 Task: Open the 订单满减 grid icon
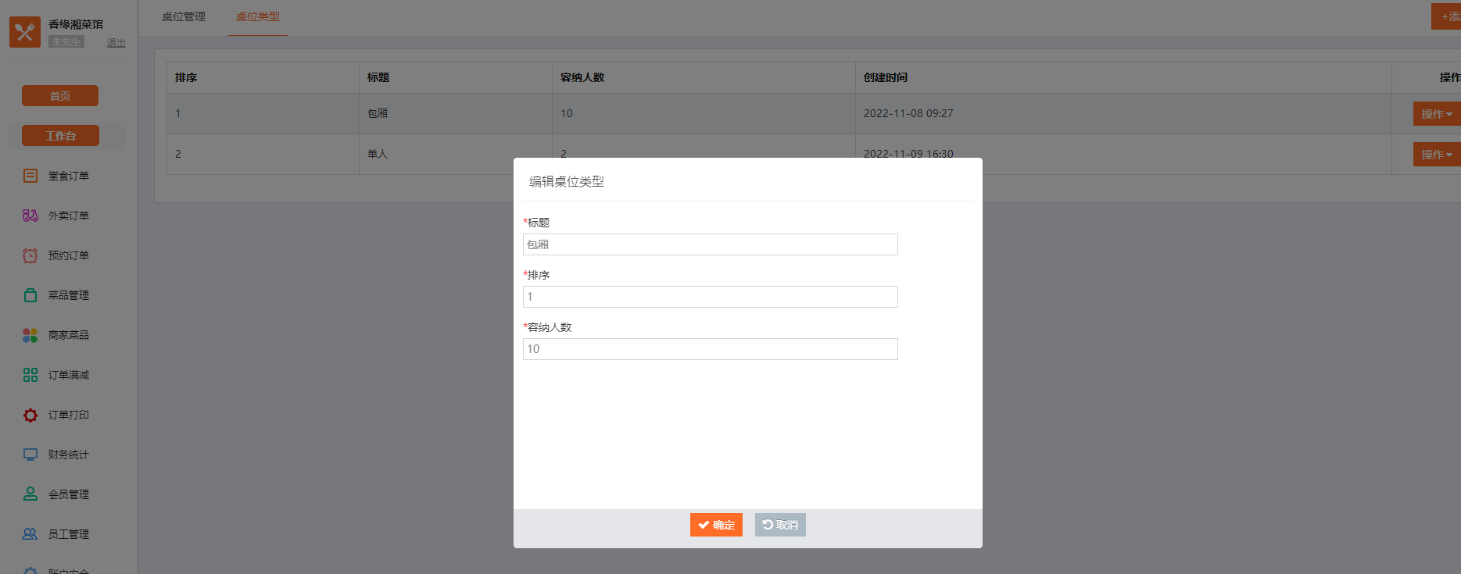point(30,375)
